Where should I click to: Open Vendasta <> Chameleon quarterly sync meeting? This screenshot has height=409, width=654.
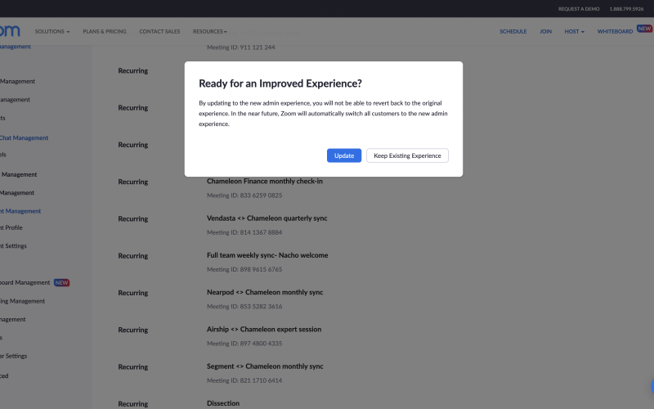click(x=265, y=218)
